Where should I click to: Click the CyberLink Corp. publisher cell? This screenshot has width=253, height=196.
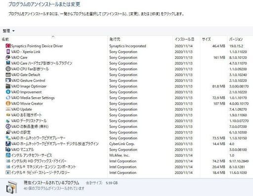point(122,144)
